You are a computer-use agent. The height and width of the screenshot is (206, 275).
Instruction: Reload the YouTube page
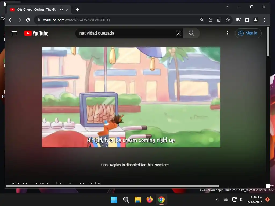click(x=28, y=20)
